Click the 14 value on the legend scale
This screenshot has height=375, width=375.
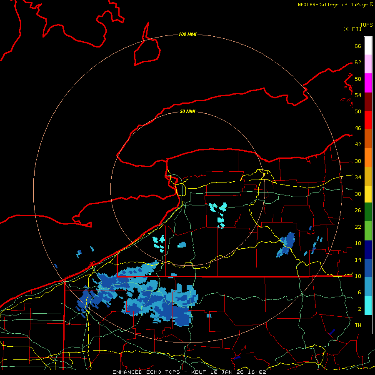click(358, 260)
